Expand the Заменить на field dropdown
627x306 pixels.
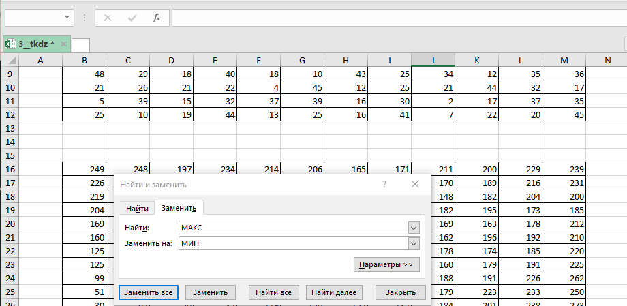pos(413,243)
